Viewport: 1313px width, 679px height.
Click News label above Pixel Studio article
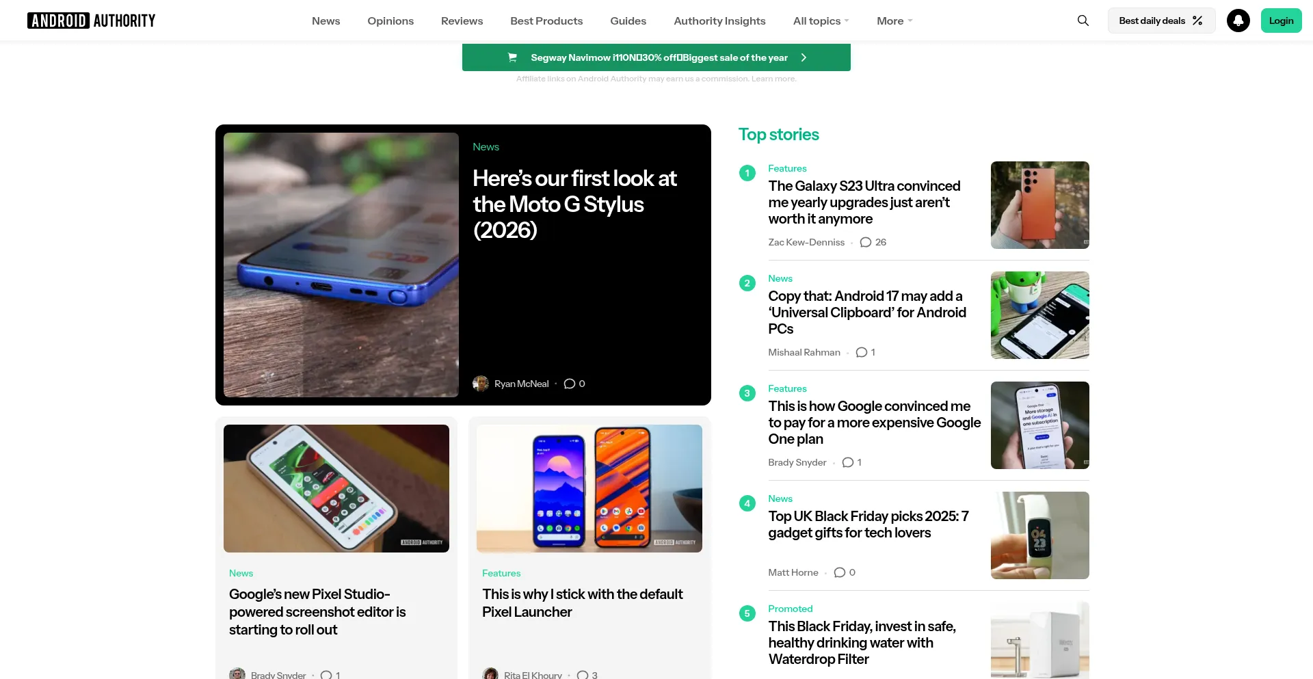[x=241, y=573]
